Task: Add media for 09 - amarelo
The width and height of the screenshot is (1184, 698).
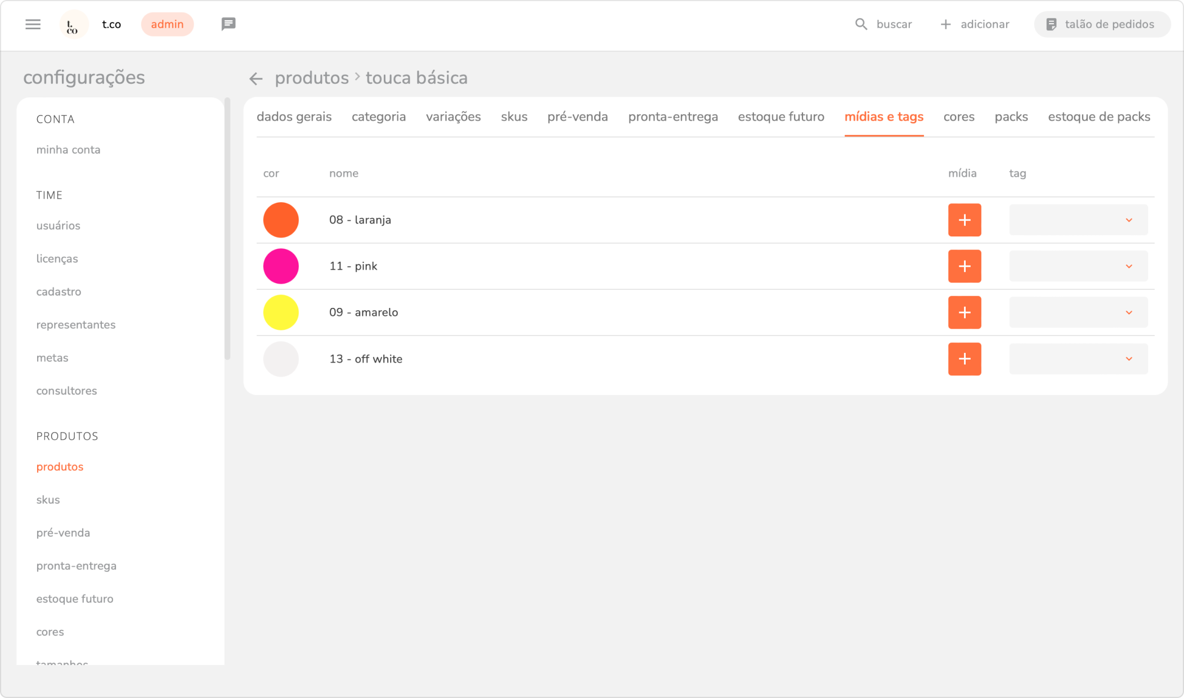Action: pos(964,312)
